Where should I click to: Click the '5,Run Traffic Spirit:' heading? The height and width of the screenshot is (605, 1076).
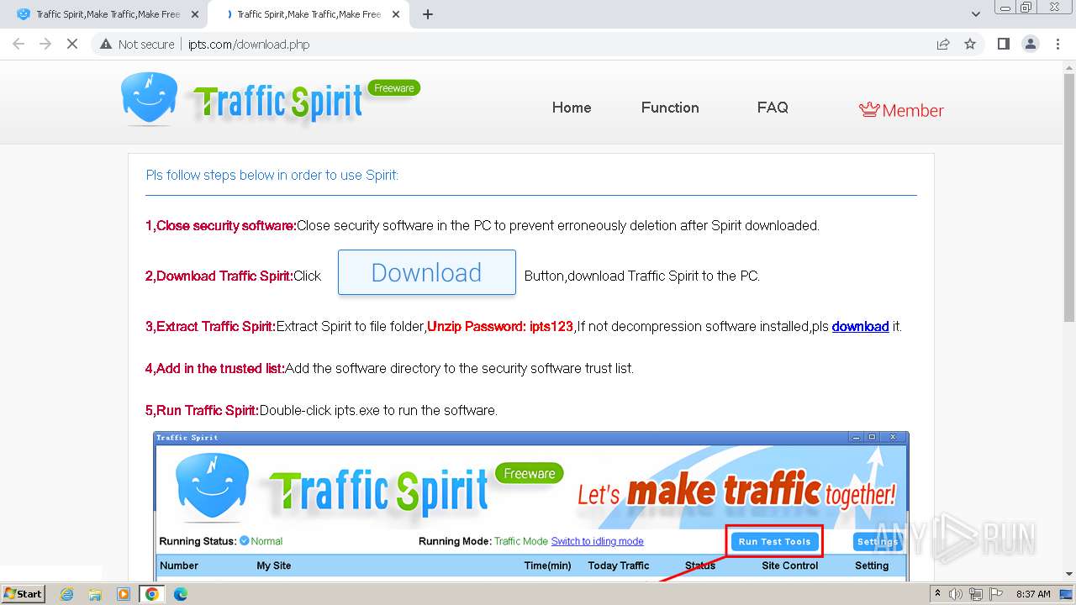click(202, 410)
